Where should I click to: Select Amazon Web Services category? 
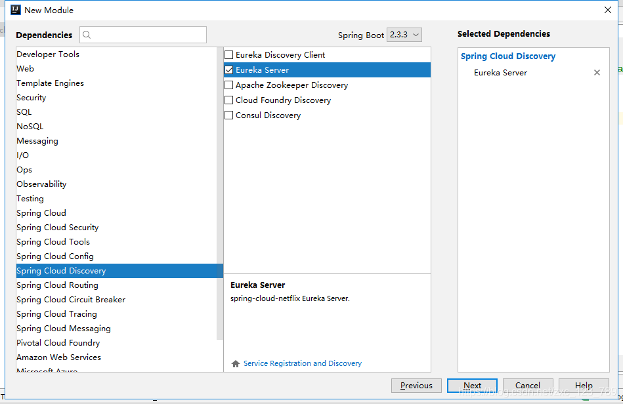[117, 357]
